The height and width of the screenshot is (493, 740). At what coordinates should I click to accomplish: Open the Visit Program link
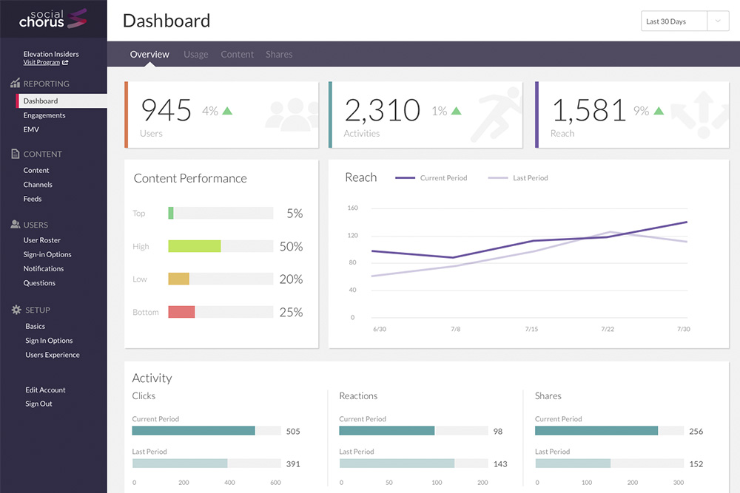tap(41, 62)
